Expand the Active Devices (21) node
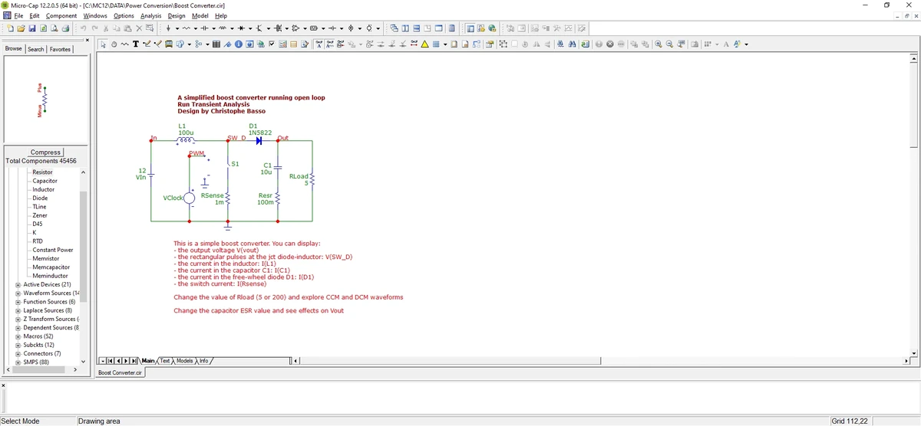 click(18, 284)
